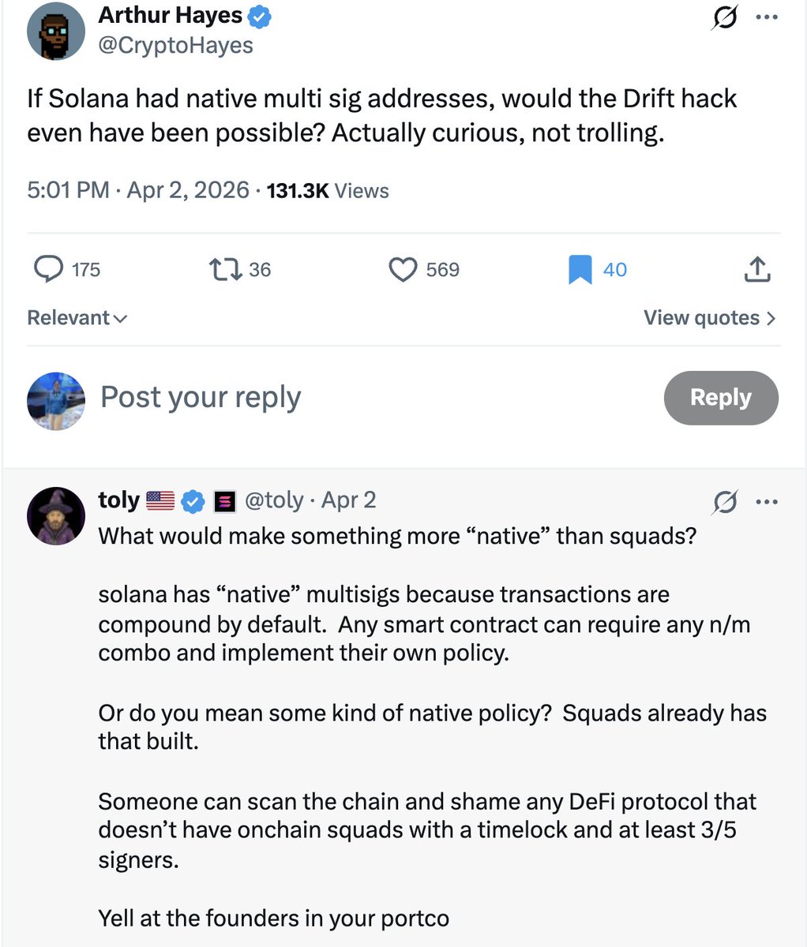The image size is (807, 947).
Task: Click the share upload icon
Action: [756, 270]
